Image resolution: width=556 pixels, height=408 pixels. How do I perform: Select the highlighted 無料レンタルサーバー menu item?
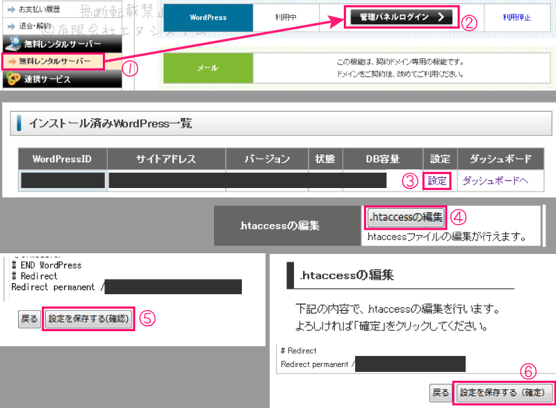(x=53, y=61)
